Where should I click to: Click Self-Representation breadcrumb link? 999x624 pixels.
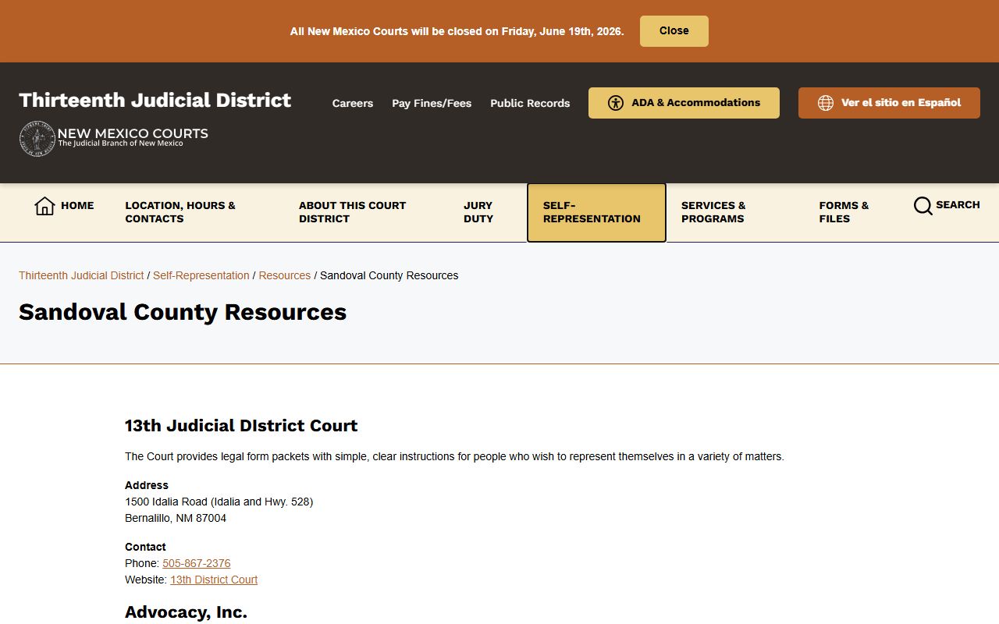[201, 275]
